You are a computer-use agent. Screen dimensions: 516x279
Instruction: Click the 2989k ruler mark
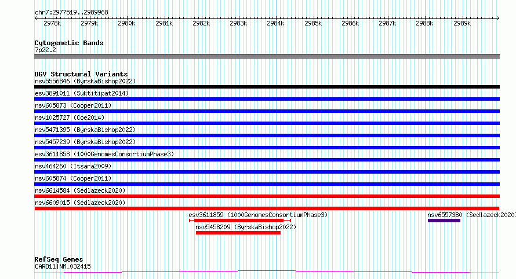click(x=462, y=23)
